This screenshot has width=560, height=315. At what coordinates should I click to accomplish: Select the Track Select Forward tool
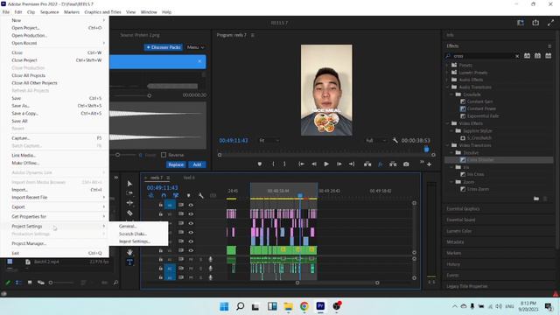pos(129,192)
